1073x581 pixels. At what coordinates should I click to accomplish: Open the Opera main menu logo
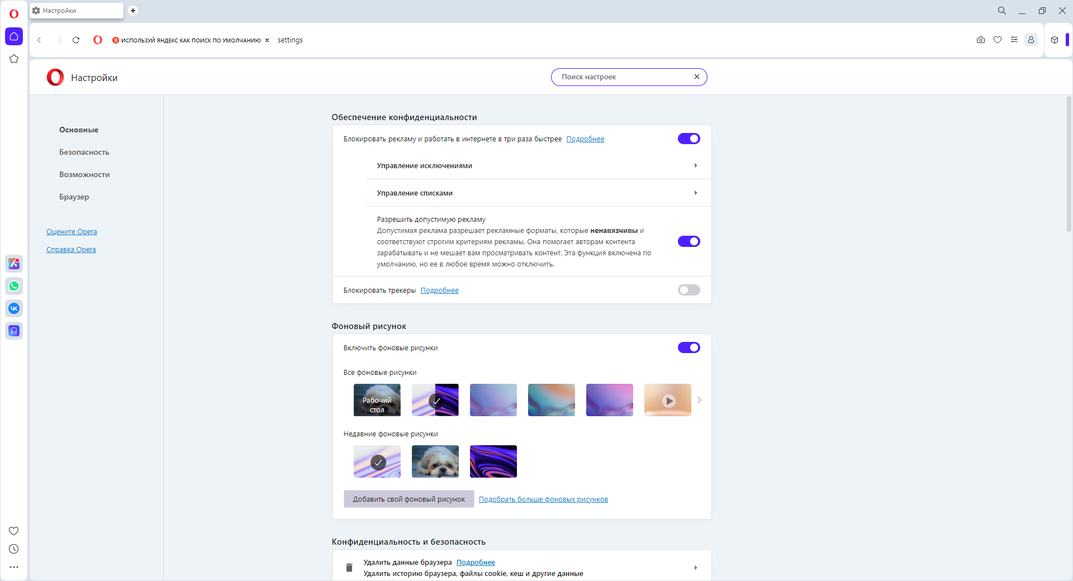click(x=14, y=14)
